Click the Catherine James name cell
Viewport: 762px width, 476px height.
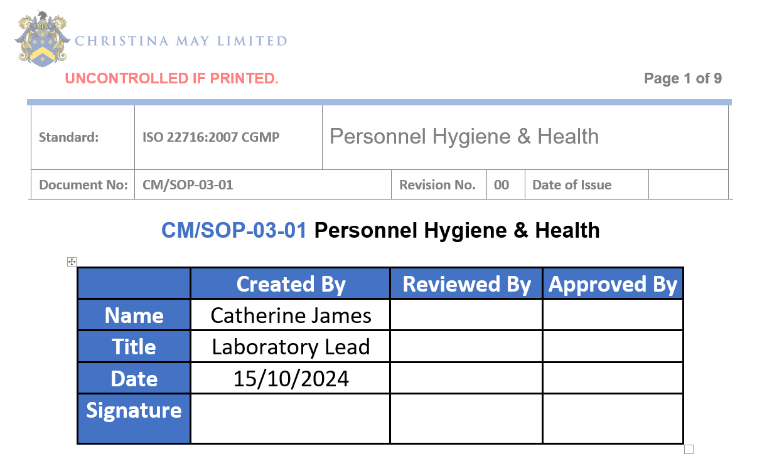coord(291,315)
